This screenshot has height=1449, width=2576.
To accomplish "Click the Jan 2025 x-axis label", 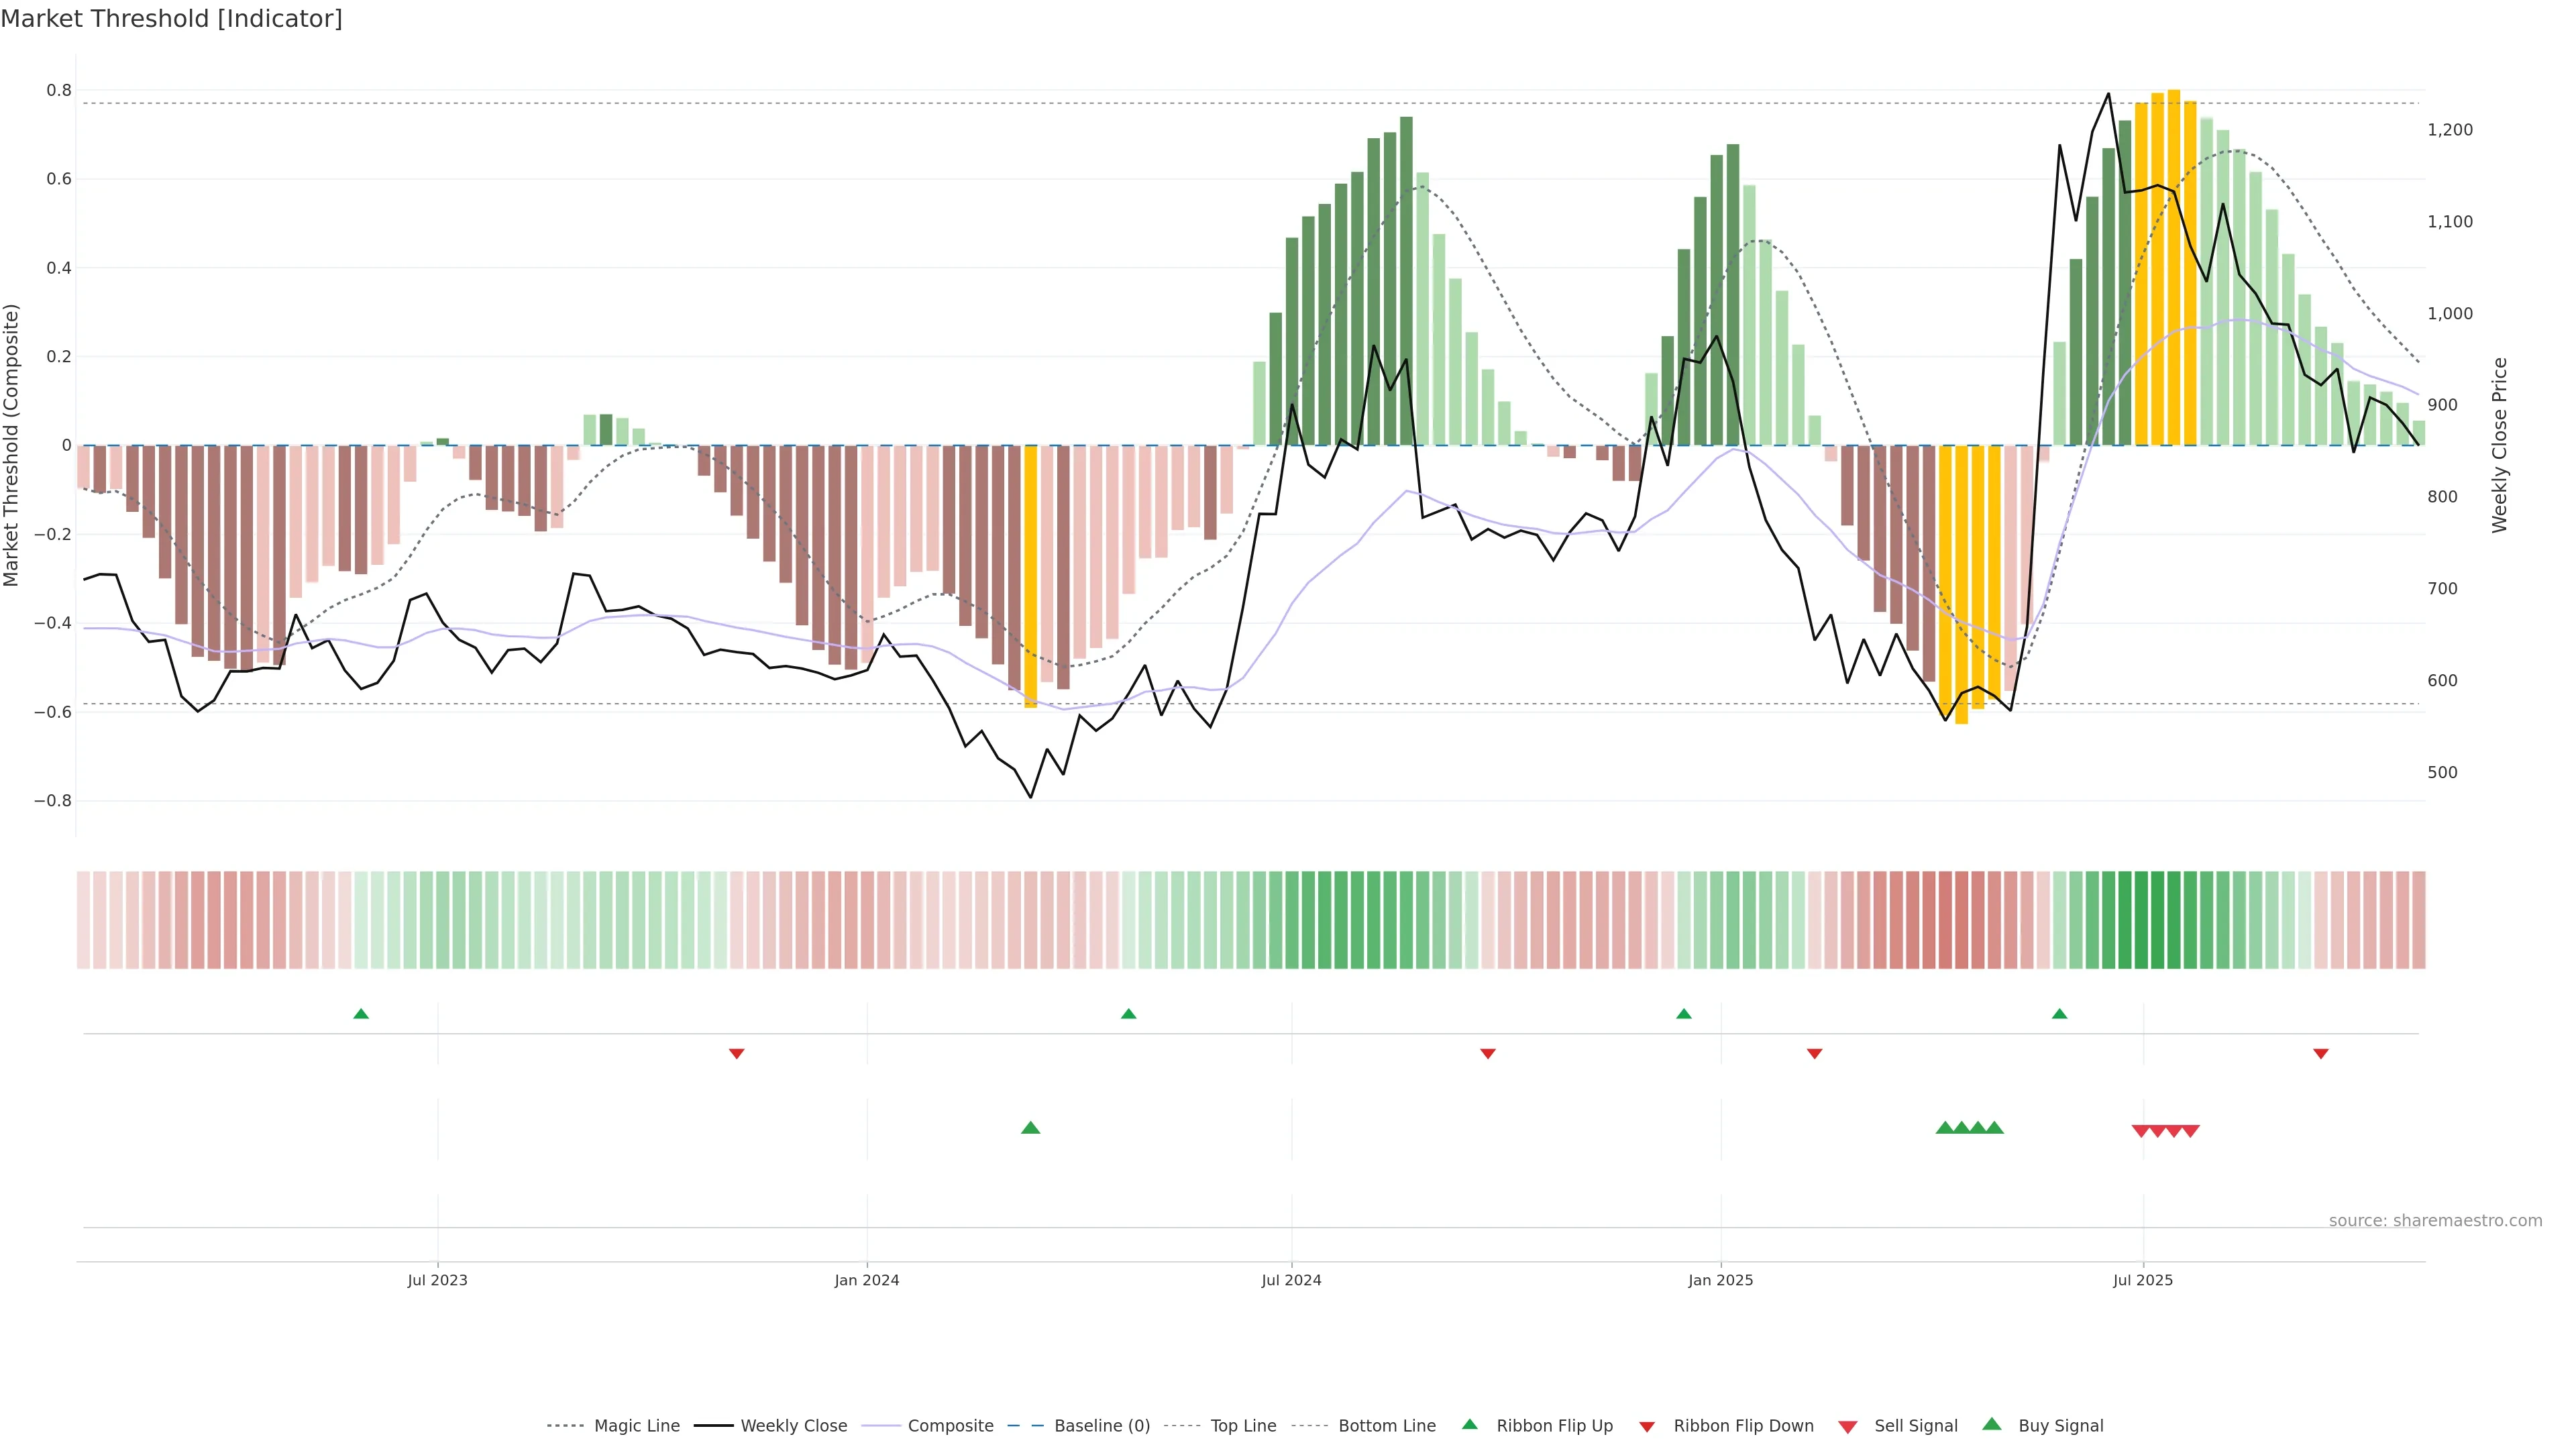I will (1720, 1280).
